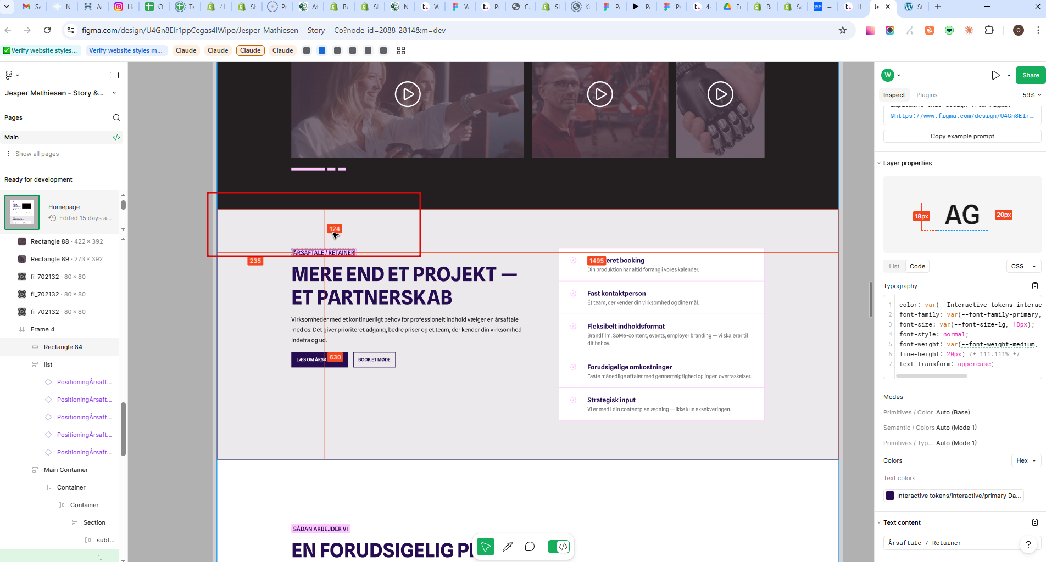The width and height of the screenshot is (1046, 562).
Task: Switch to the Inspect tab
Action: click(894, 95)
